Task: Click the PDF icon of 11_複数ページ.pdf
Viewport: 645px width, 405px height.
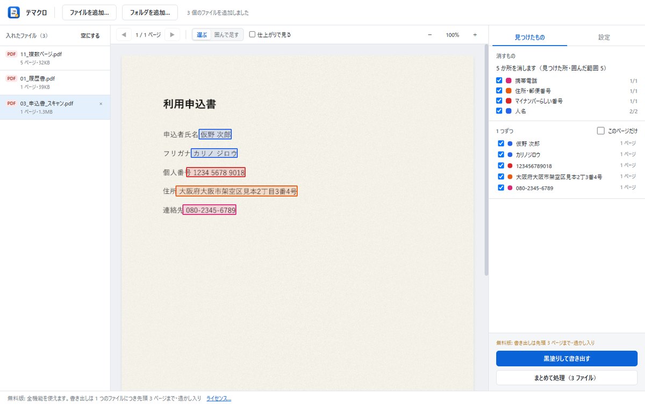Action: (11, 54)
